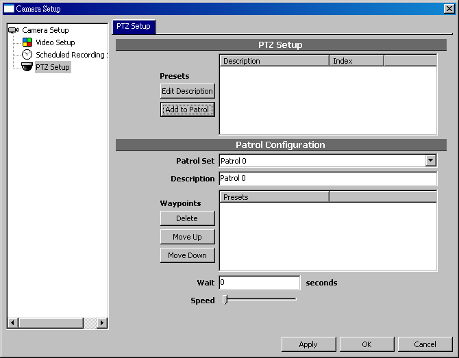Click Add to Patrol button
This screenshot has width=459, height=358.
187,110
